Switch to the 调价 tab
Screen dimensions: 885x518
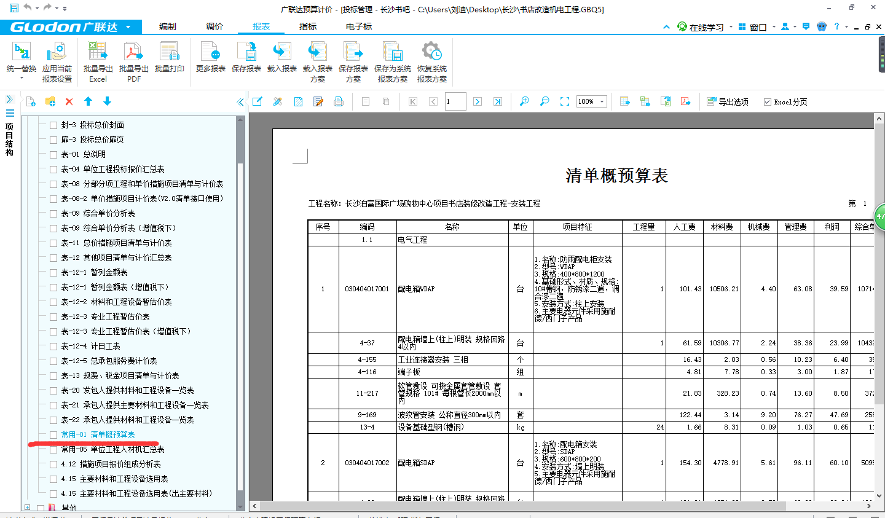(214, 26)
